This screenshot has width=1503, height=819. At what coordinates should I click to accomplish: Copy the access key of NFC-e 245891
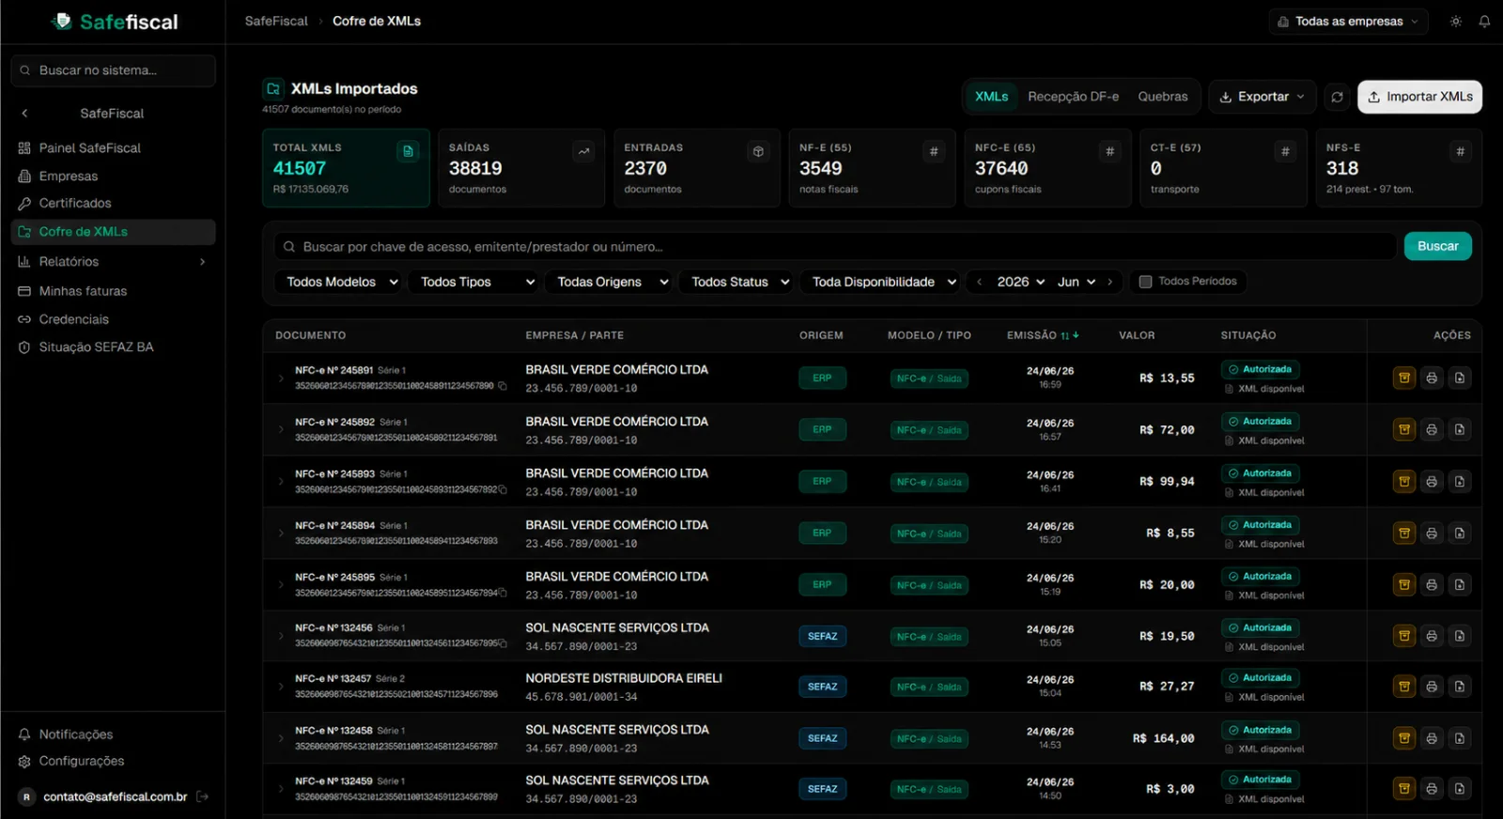[503, 386]
